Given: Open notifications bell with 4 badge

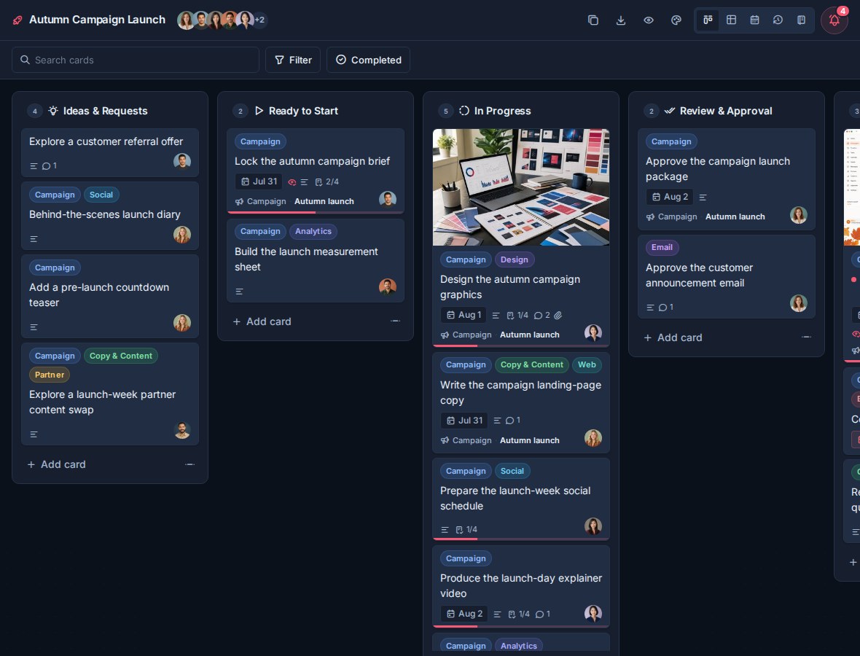Looking at the screenshot, I should [834, 20].
